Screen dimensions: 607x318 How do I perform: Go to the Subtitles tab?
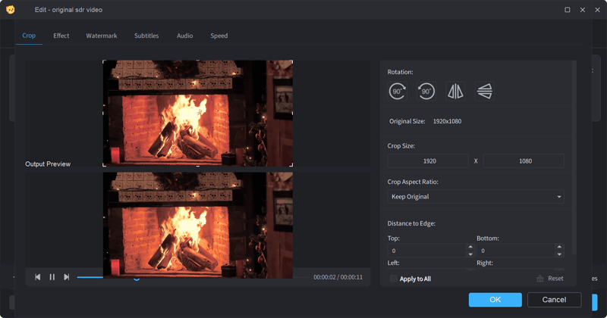click(x=146, y=36)
